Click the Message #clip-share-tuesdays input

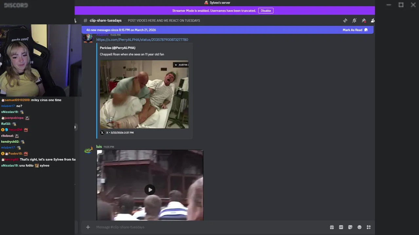point(209,227)
